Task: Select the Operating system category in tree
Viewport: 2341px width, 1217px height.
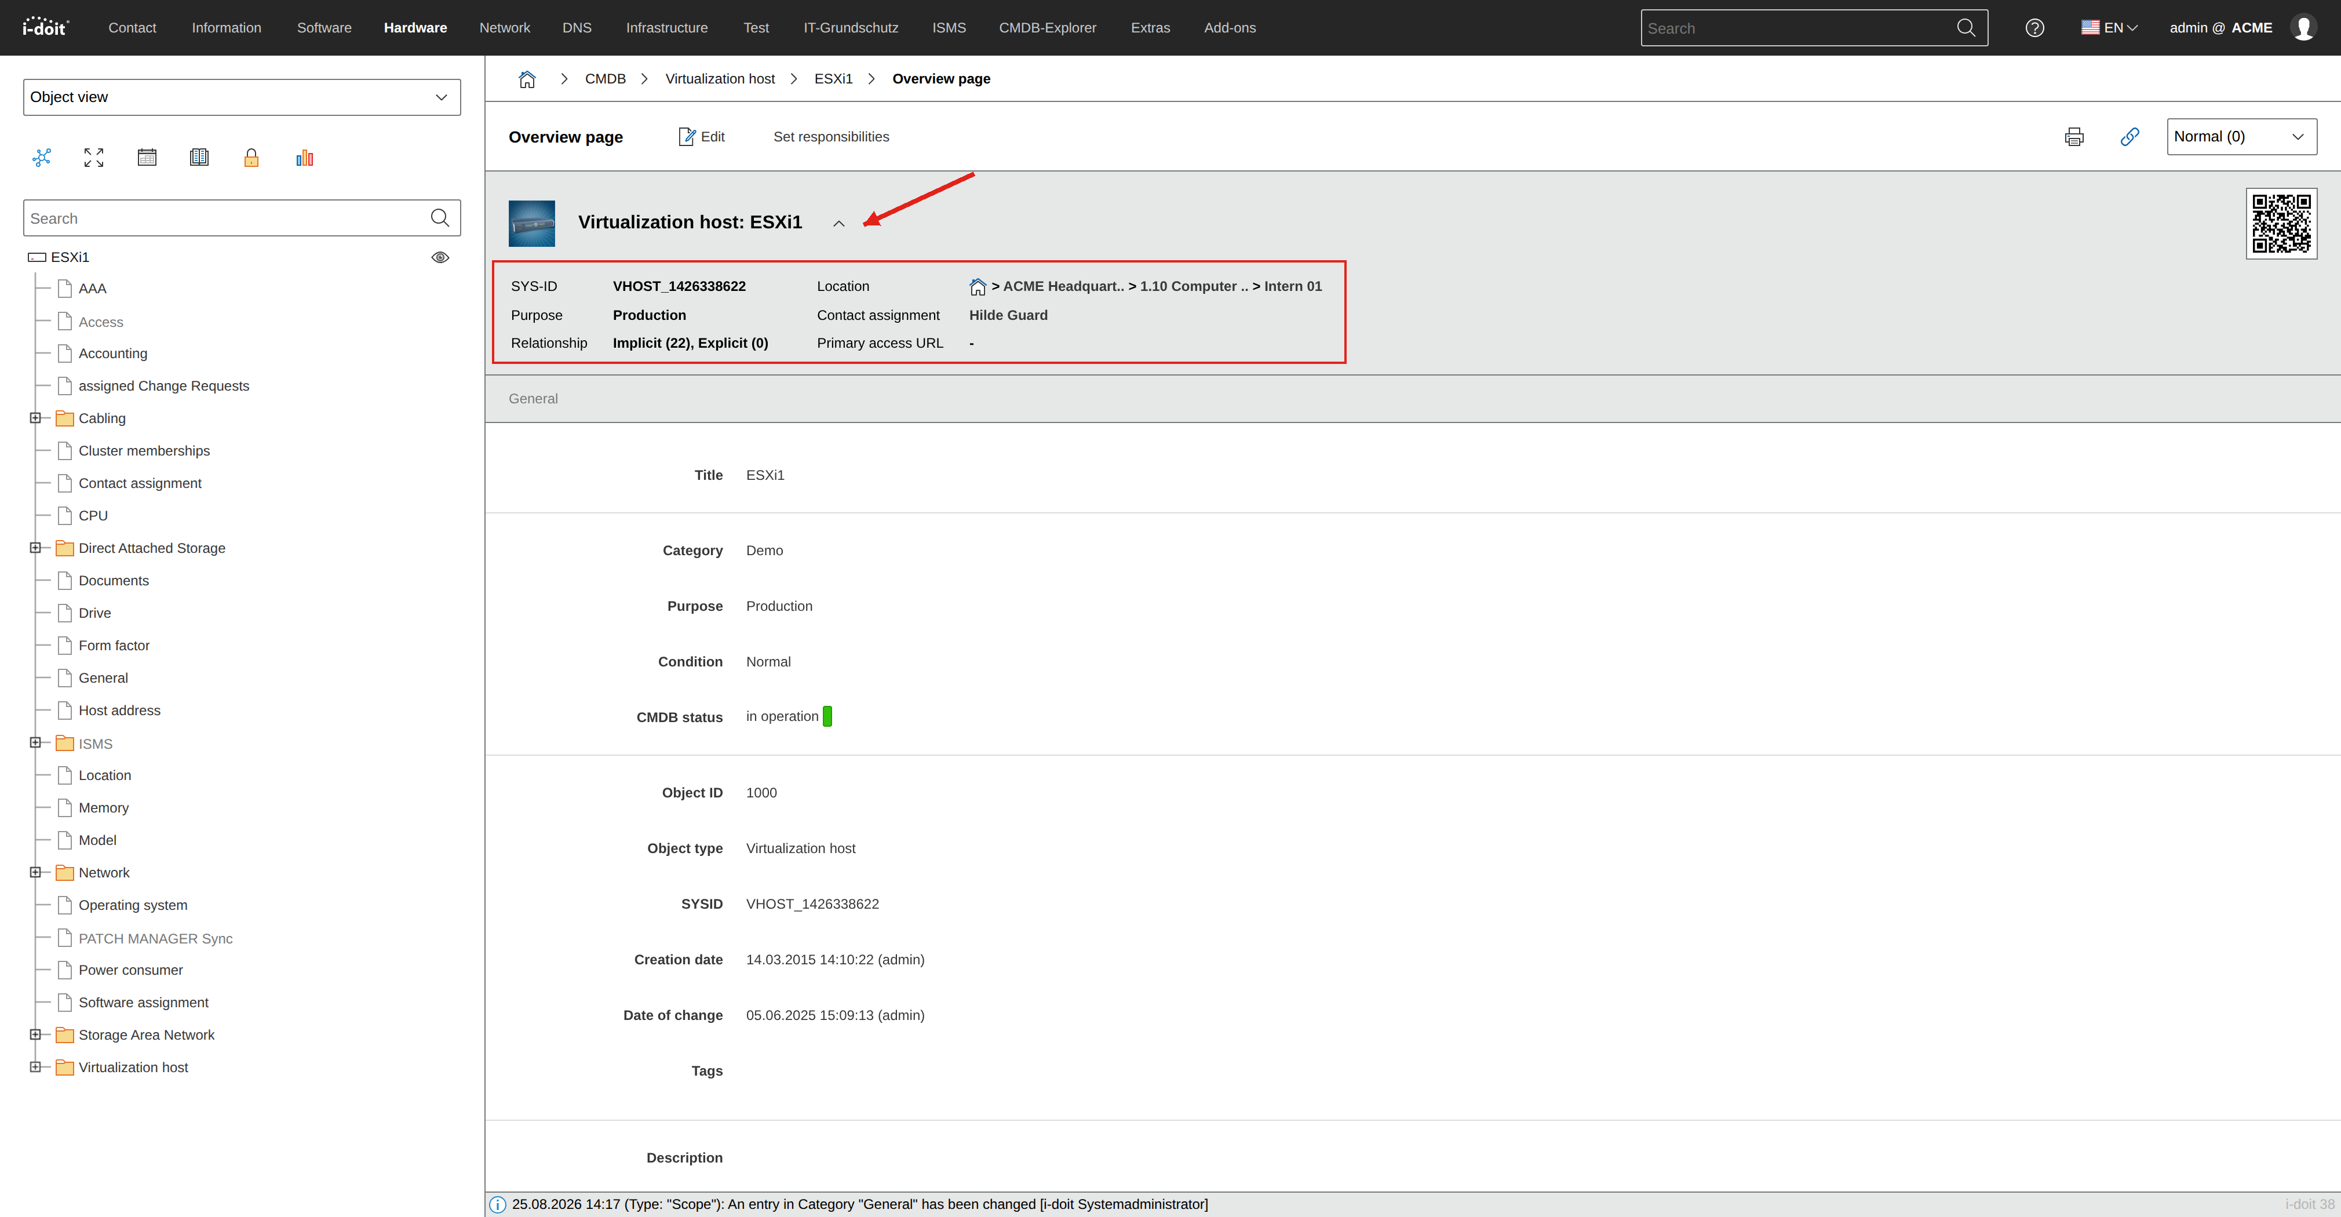Action: click(133, 905)
